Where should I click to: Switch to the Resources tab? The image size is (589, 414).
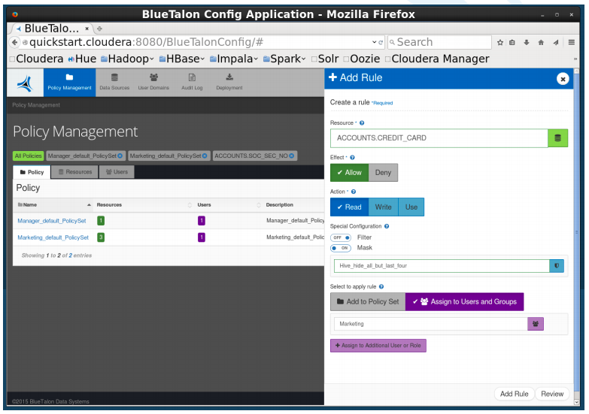click(x=75, y=172)
